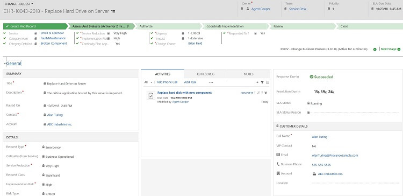Click the task document icon for Replace hard disk
This screenshot has height=196, width=403.
click(151, 95)
